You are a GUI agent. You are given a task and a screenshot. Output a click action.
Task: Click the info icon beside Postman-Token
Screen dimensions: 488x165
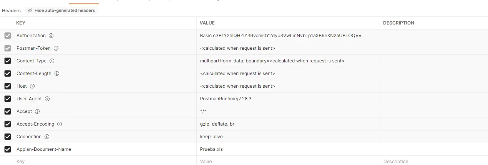(56, 48)
